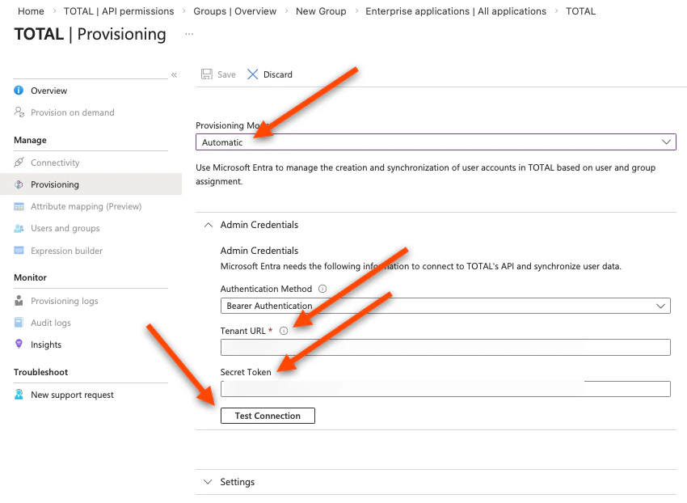This screenshot has width=687, height=503.
Task: Open the Provisioning Mode dropdown
Action: pos(436,142)
